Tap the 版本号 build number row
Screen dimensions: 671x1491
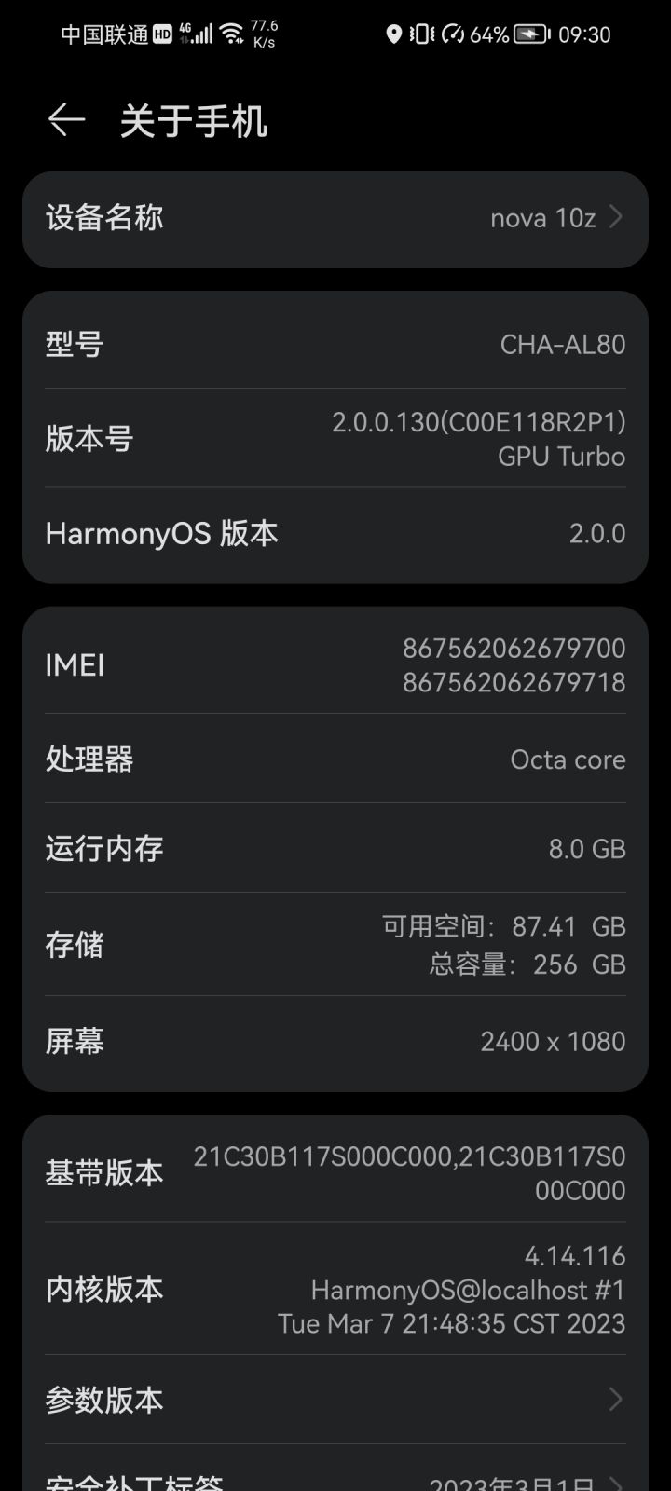pyautogui.click(x=335, y=438)
